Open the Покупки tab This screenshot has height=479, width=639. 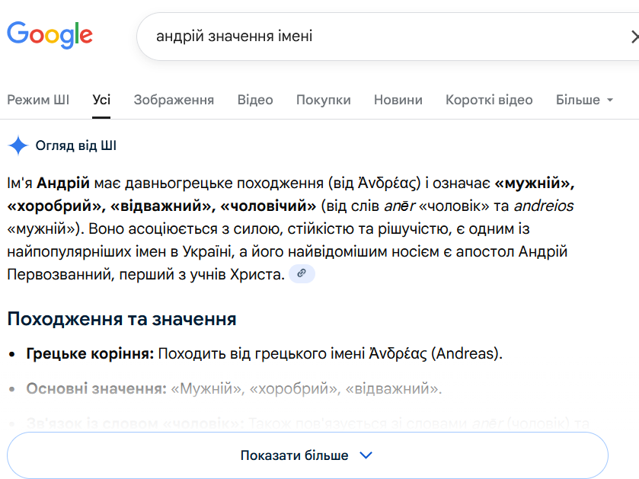coord(324,100)
